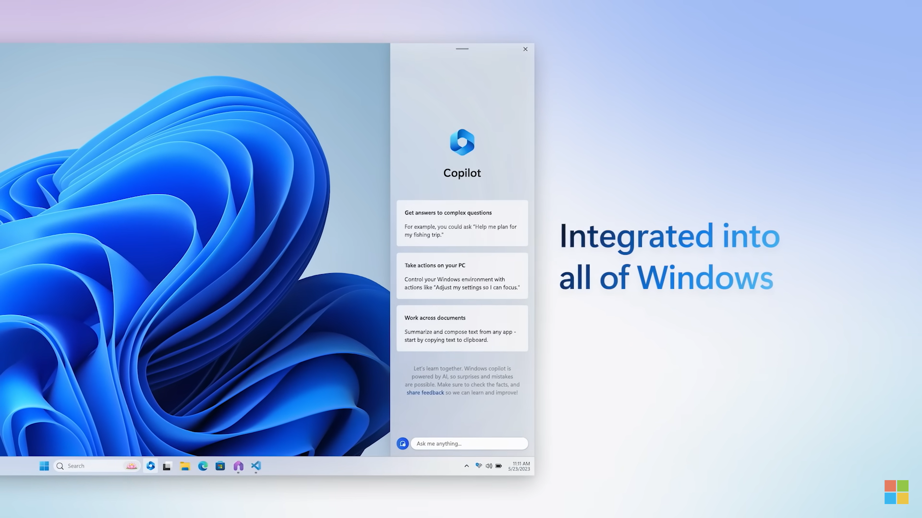922x518 pixels.
Task: Open Microsoft Edge from the taskbar
Action: point(203,466)
